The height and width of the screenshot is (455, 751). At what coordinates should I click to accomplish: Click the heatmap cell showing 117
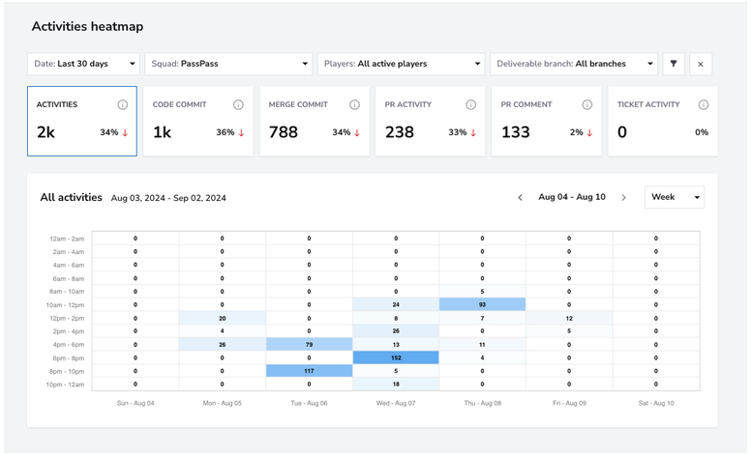(309, 371)
